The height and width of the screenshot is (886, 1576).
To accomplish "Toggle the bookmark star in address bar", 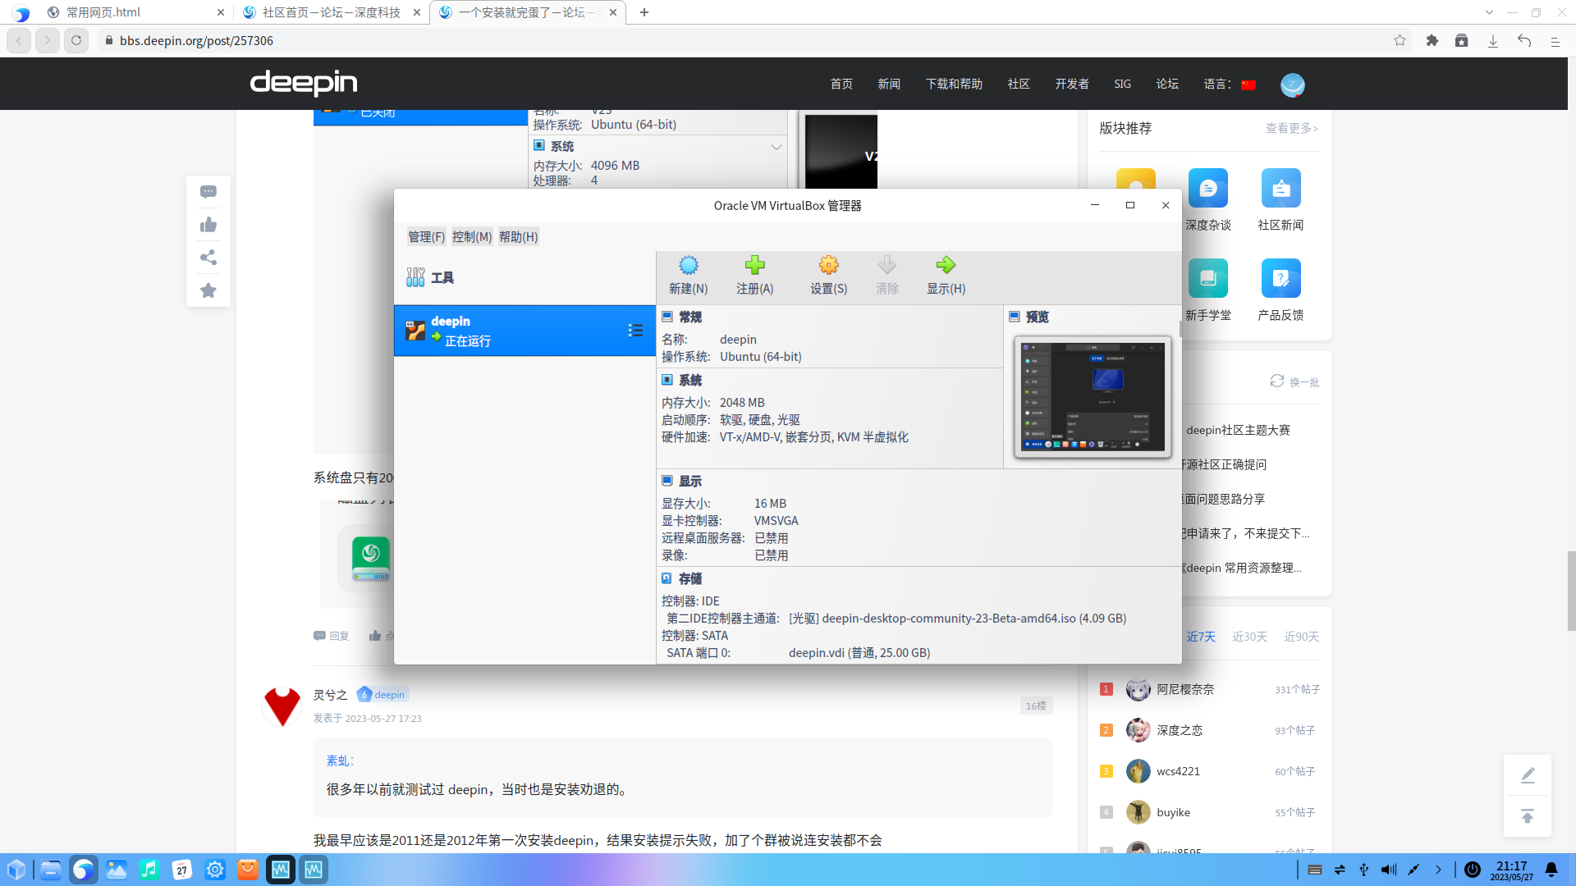I will point(1400,39).
